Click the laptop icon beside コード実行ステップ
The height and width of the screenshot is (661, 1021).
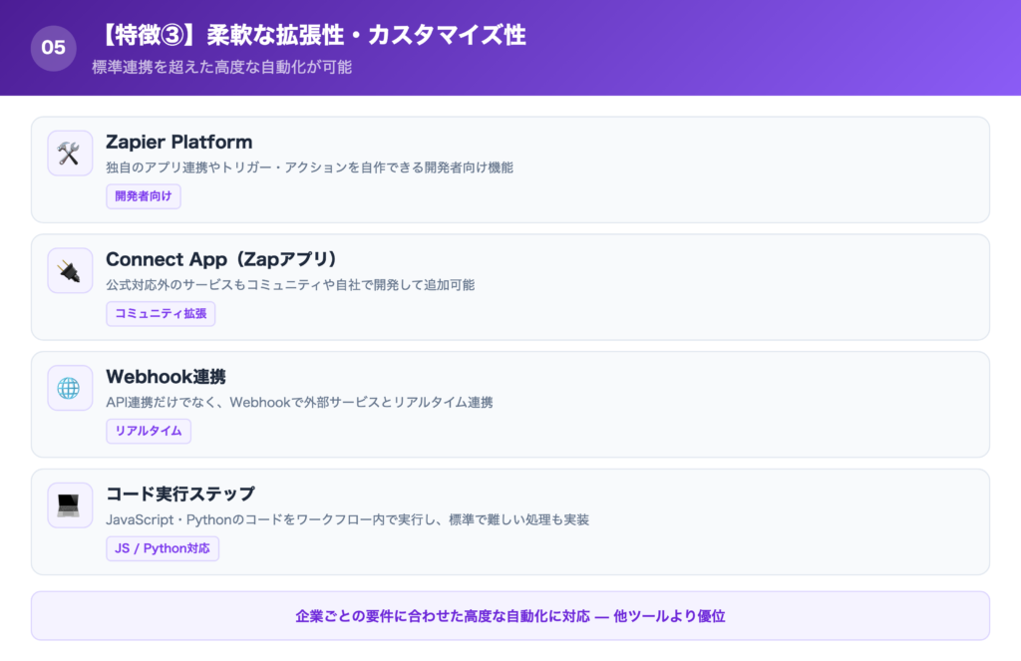point(70,505)
